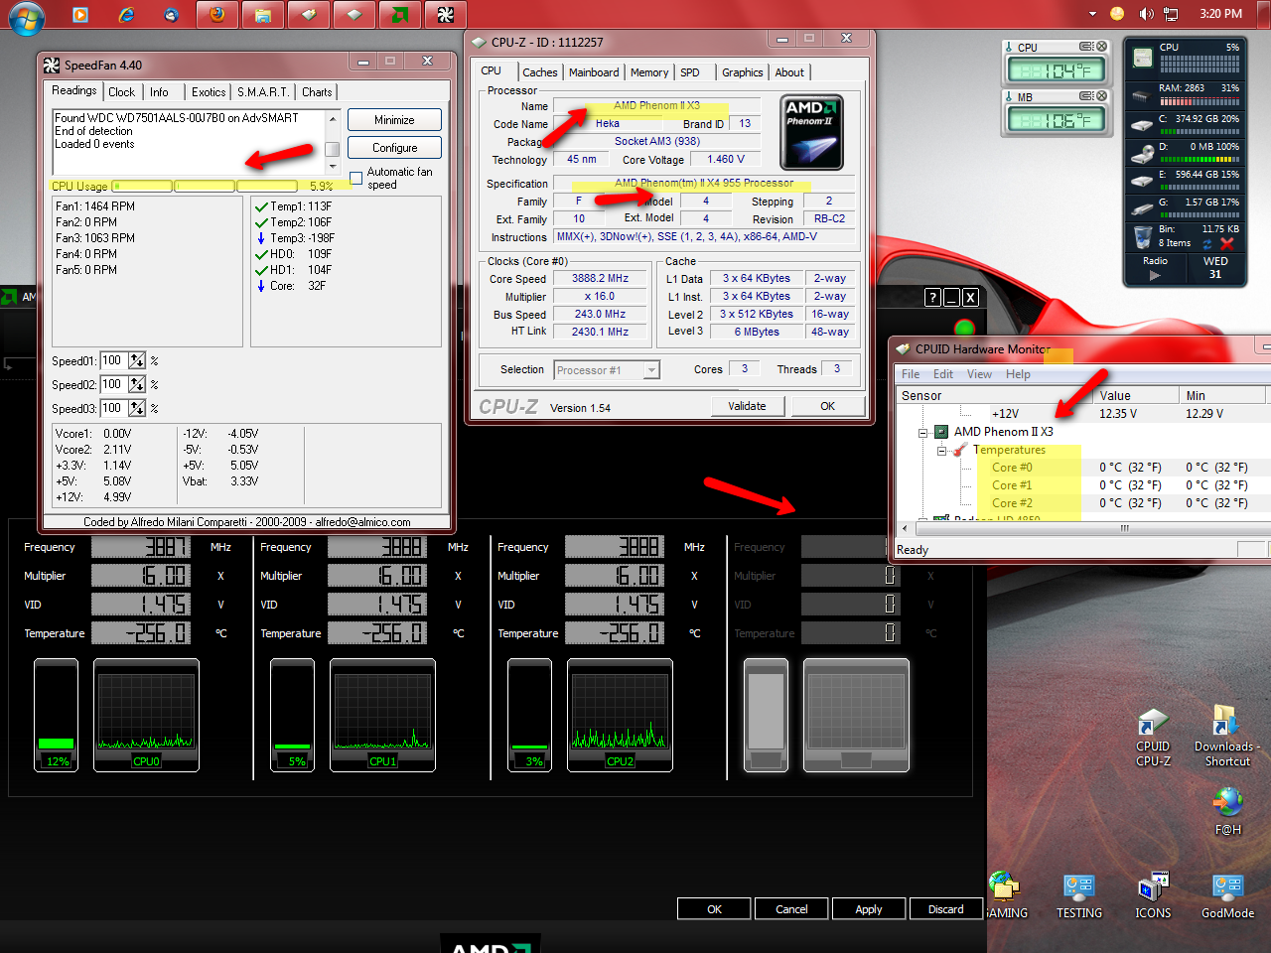
Task: Collapse the Temperatures tree node
Action: click(941, 451)
